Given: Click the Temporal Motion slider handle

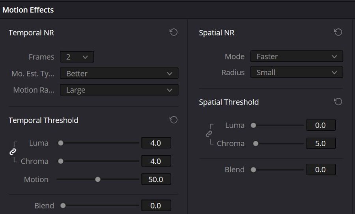Looking at the screenshot, I should 98,179.
